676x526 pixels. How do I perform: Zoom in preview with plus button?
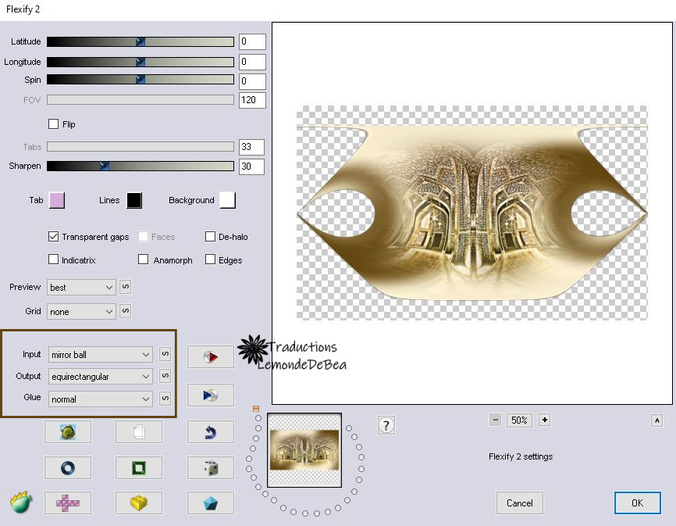[x=545, y=420]
